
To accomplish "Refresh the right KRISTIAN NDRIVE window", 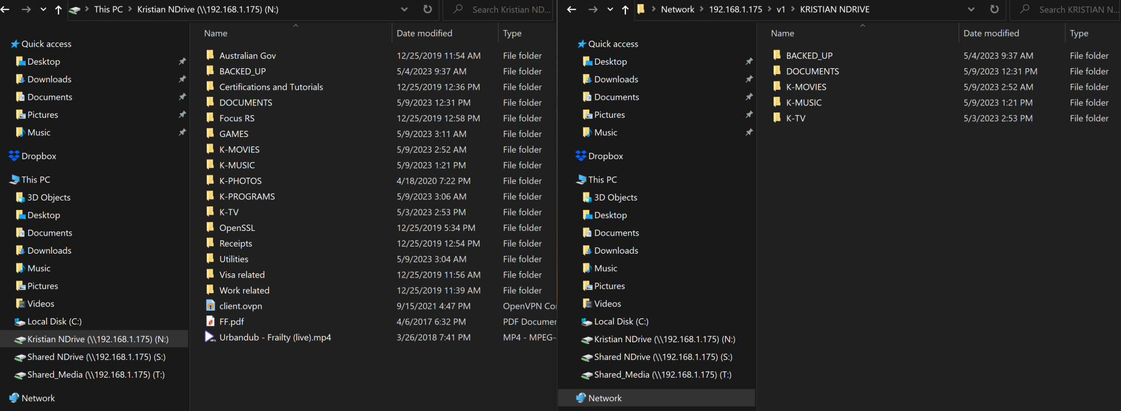I will [994, 9].
